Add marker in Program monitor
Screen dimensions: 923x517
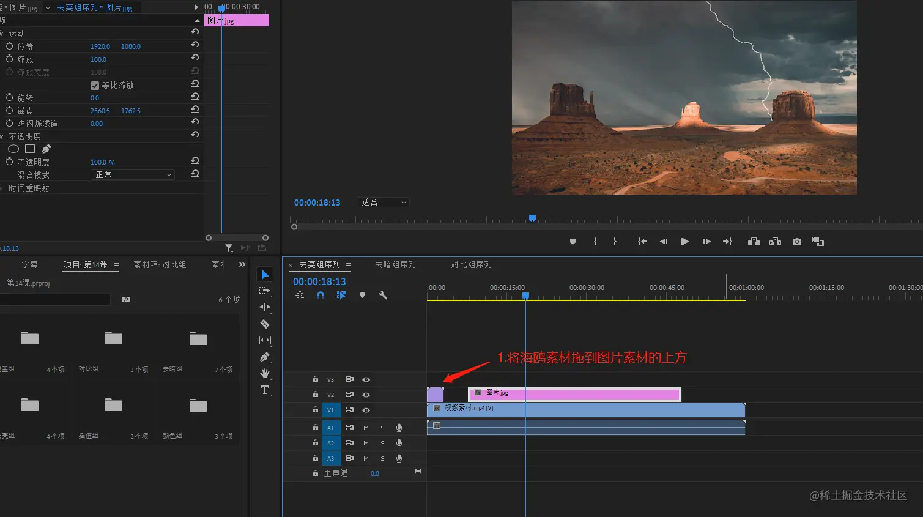click(x=573, y=242)
